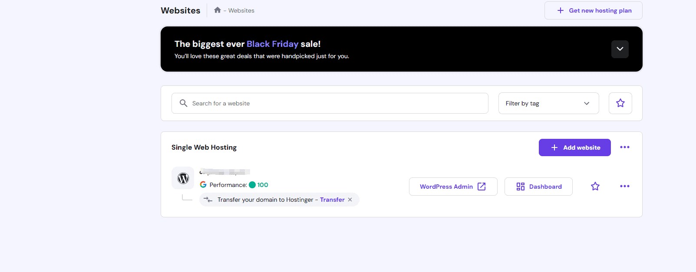Viewport: 696px width, 272px height.
Task: Click the magnifier icon in the search box
Action: coord(184,103)
